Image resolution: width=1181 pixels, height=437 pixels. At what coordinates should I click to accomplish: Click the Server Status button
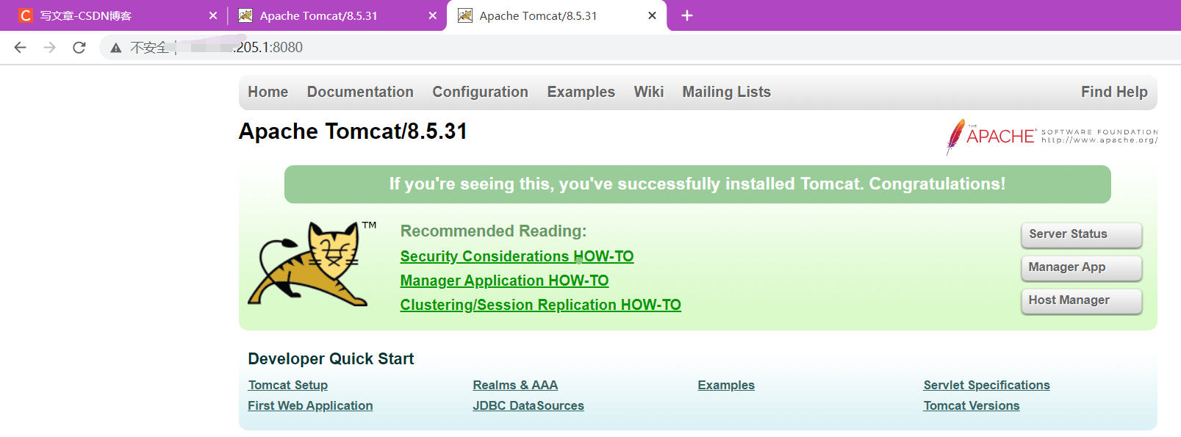[x=1081, y=234]
